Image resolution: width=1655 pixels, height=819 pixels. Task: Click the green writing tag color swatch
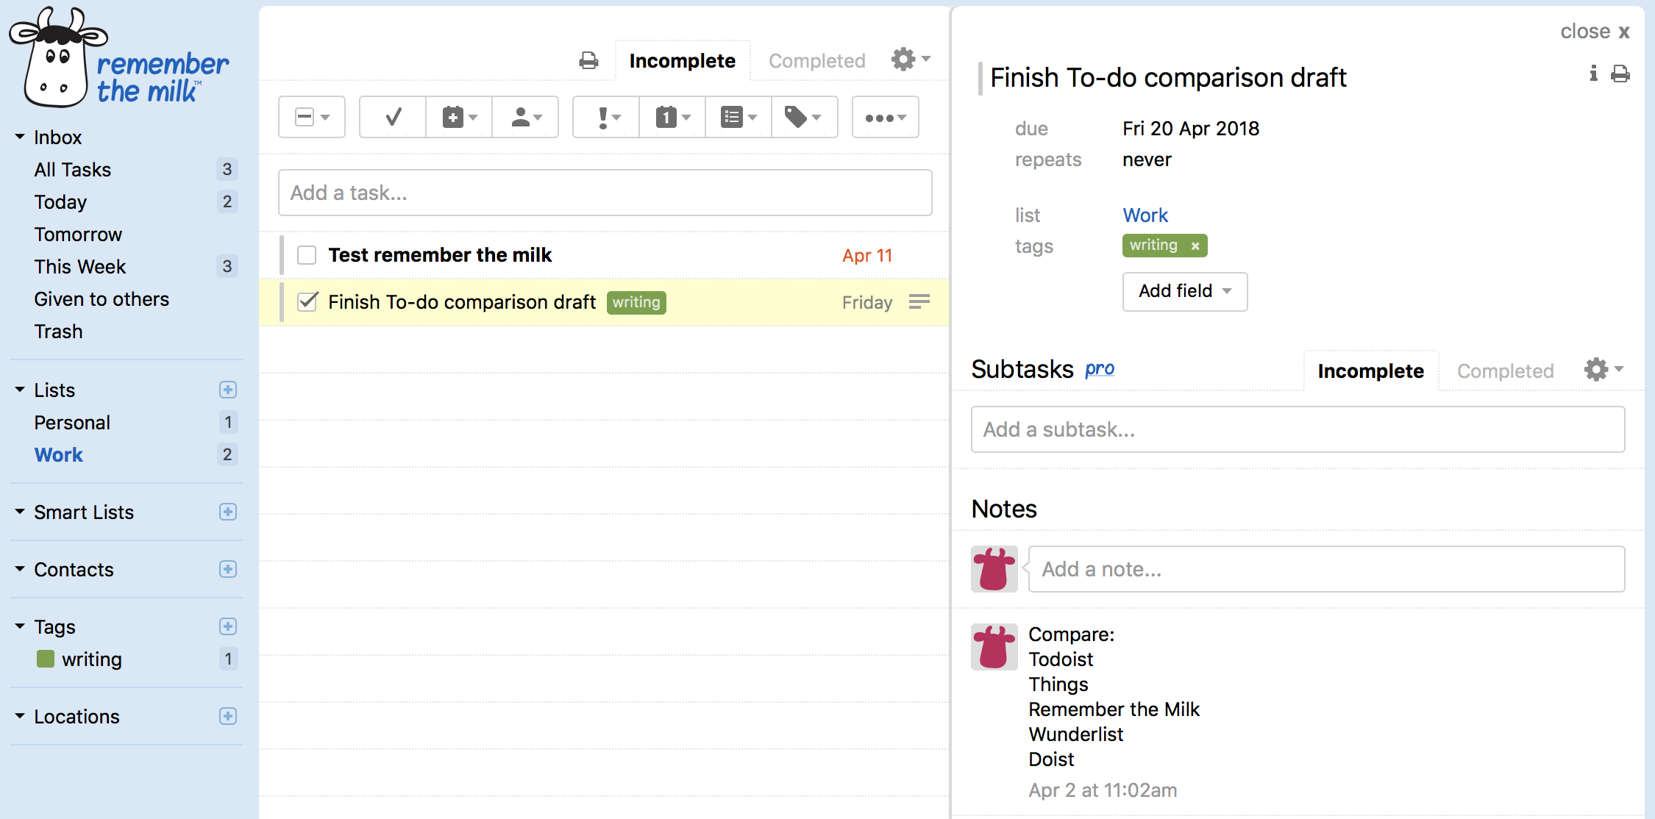coord(46,659)
